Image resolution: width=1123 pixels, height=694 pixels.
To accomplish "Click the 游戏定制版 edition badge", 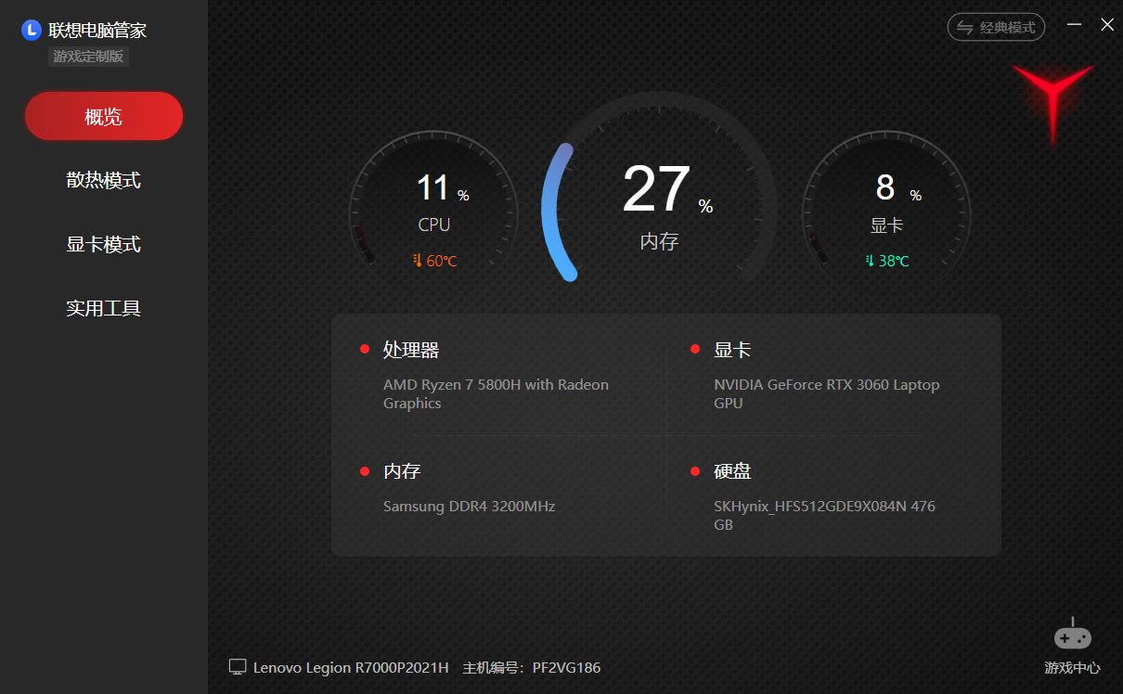I will click(88, 57).
